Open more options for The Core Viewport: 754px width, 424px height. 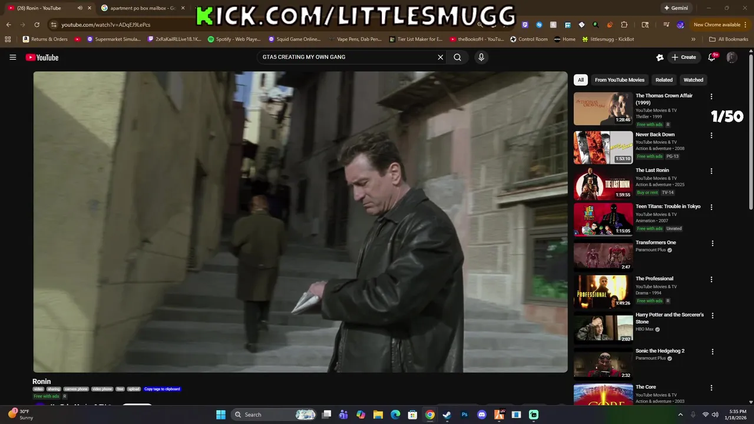pyautogui.click(x=712, y=388)
